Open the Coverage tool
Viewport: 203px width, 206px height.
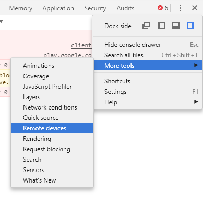click(x=52, y=76)
